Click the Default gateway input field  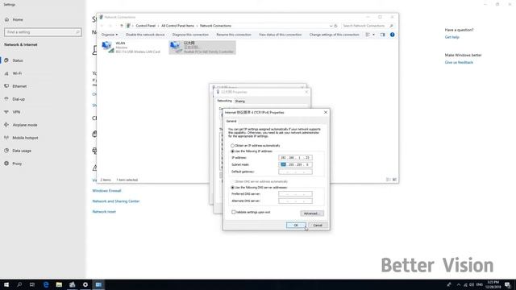[295, 172]
